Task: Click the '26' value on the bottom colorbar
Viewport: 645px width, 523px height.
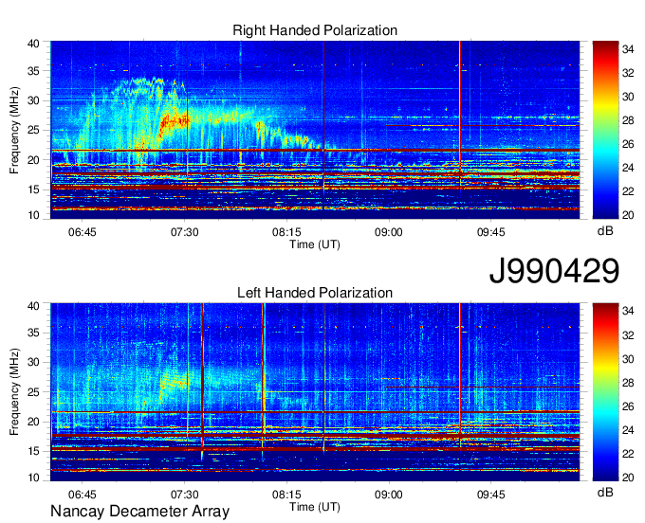Action: tap(628, 406)
